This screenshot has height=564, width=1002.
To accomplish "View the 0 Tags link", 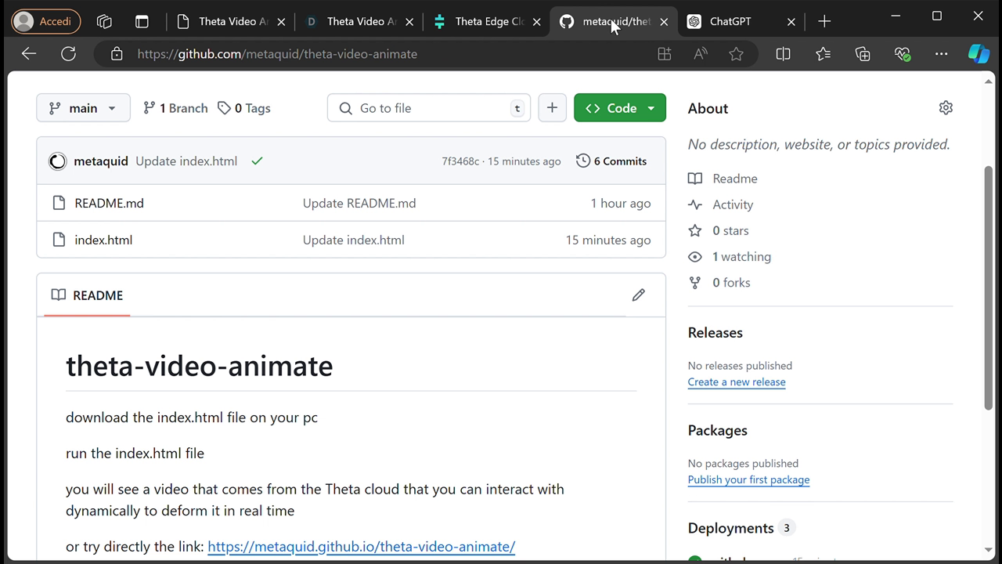I will (x=244, y=108).
